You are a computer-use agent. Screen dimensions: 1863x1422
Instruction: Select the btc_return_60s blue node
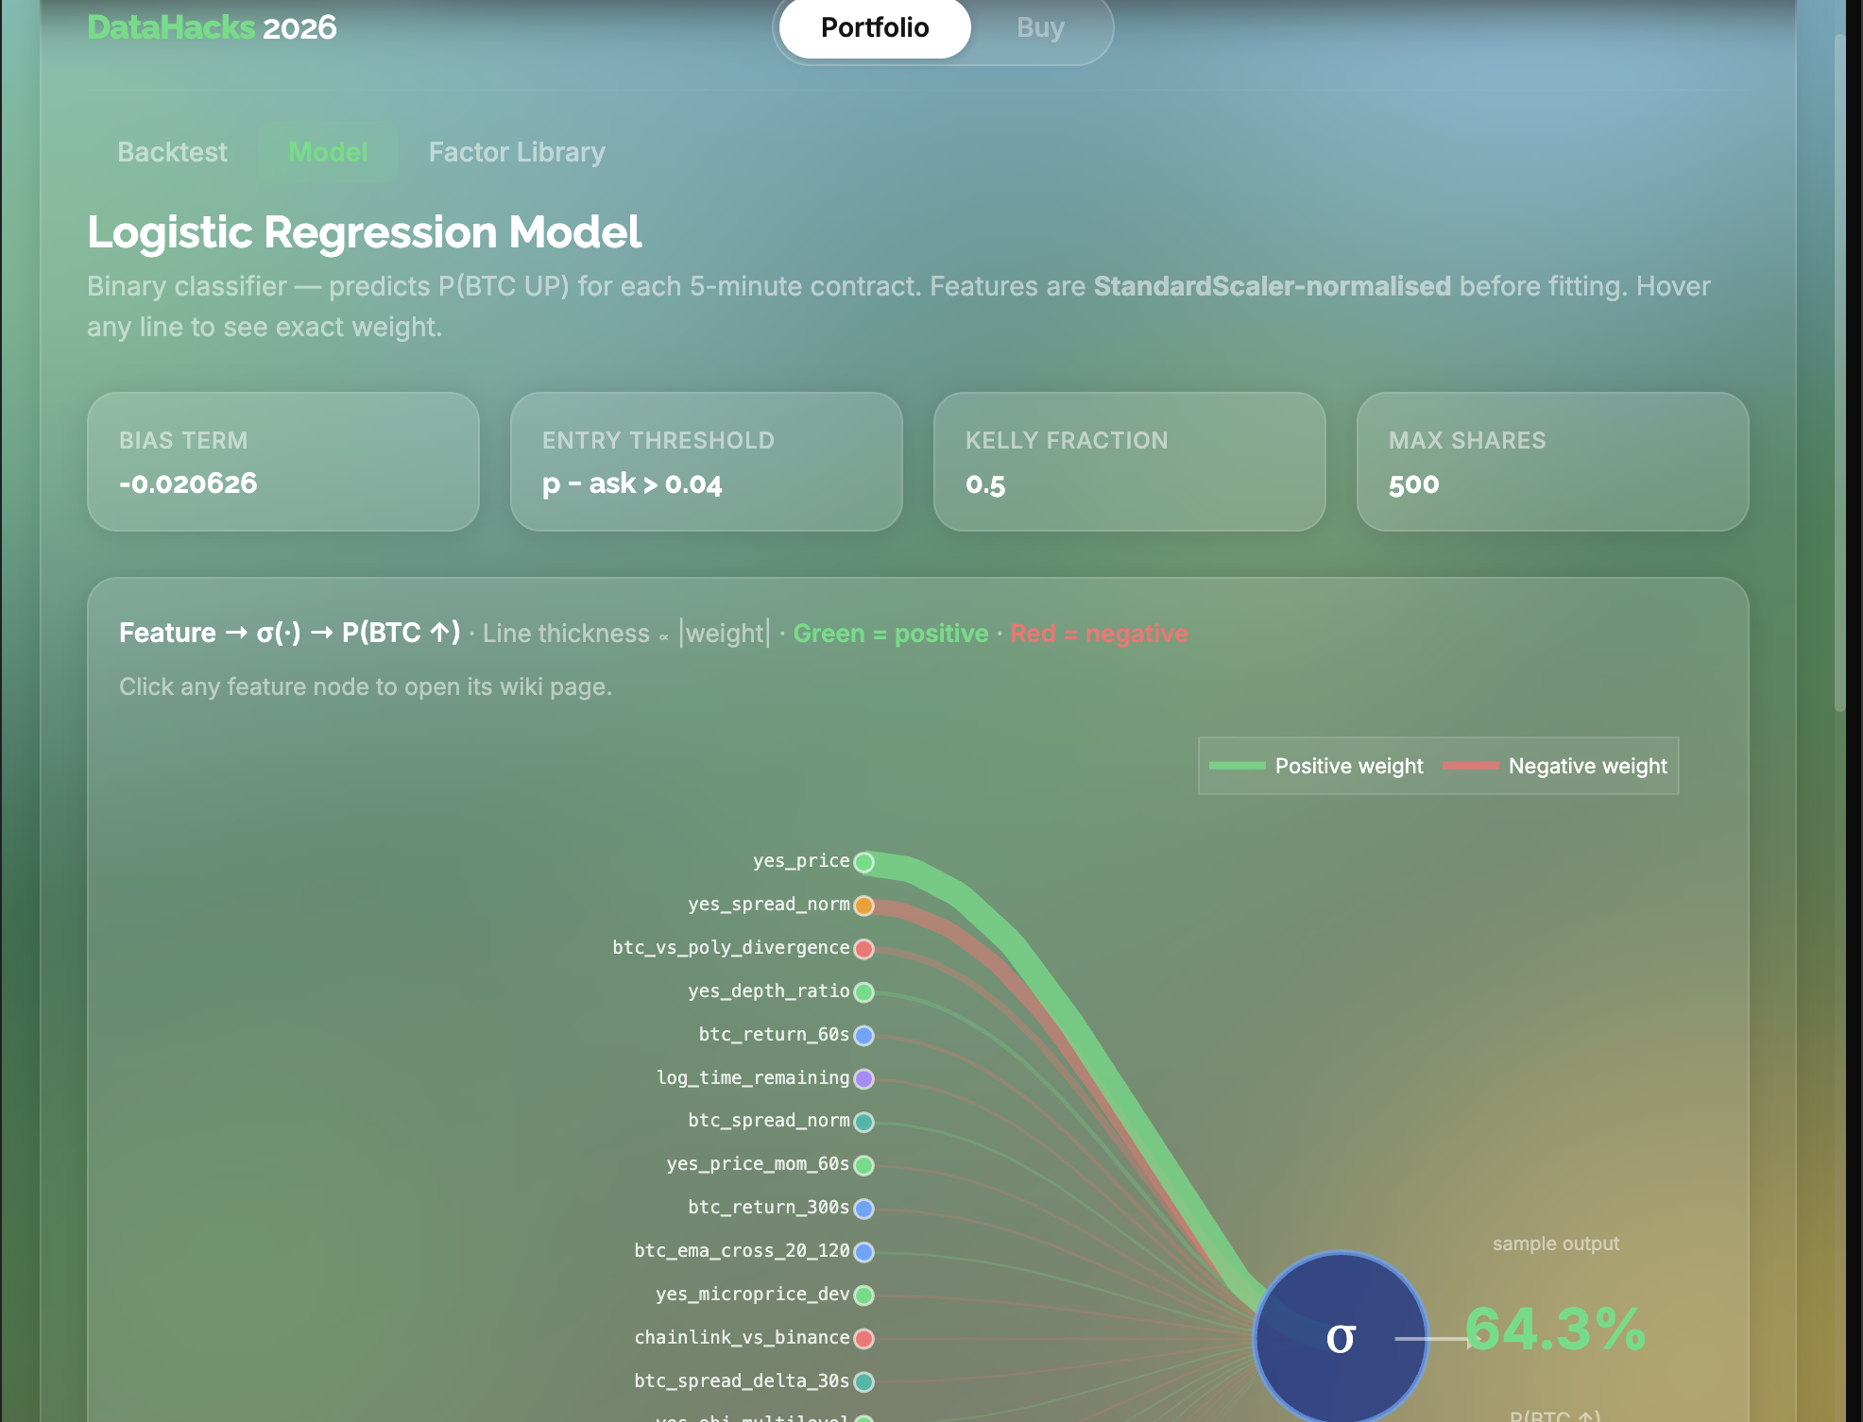pyautogui.click(x=863, y=1036)
